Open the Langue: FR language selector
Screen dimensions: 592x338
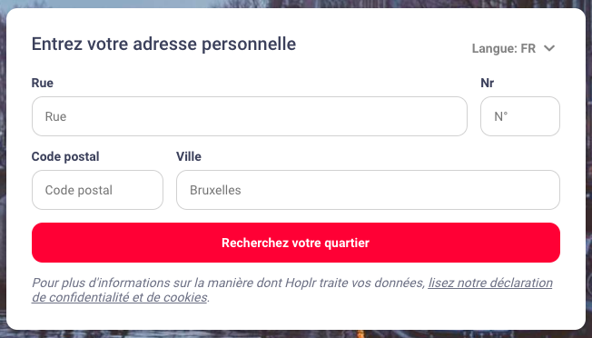(514, 48)
